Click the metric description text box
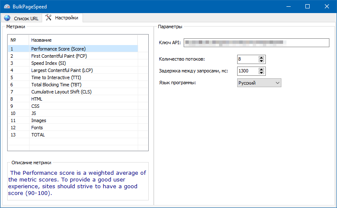 78,183
